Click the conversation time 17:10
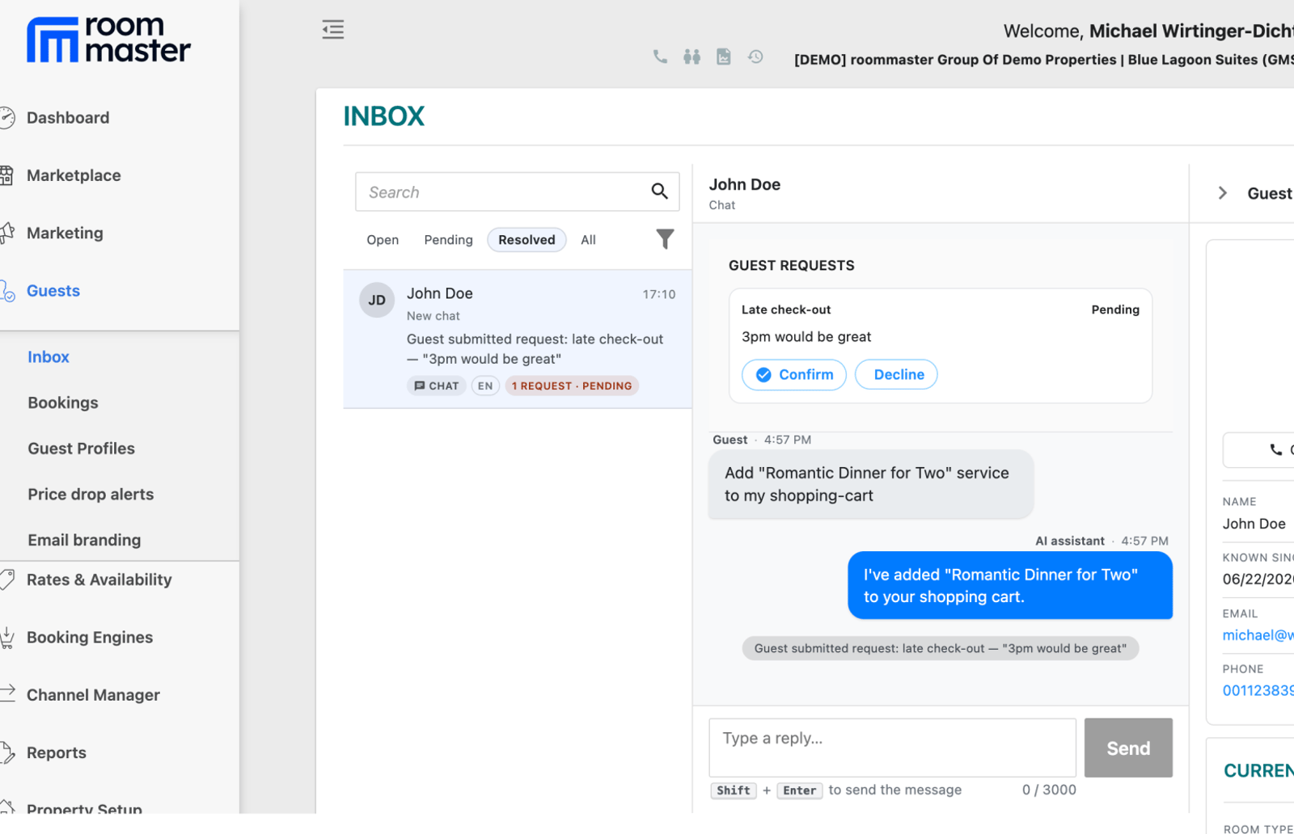Image resolution: width=1294 pixels, height=834 pixels. click(659, 294)
